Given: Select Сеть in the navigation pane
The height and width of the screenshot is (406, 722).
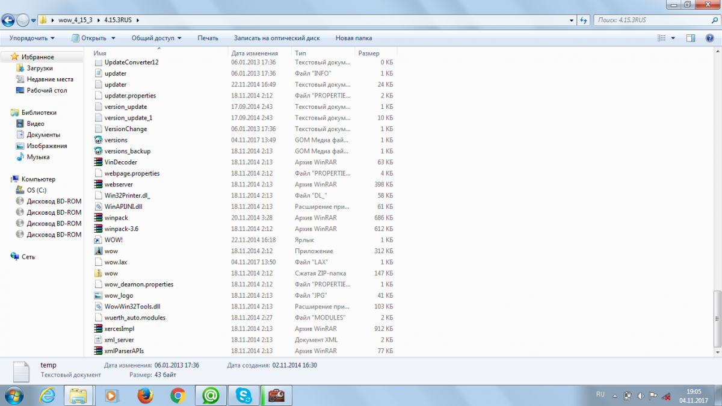Looking at the screenshot, I should [x=28, y=257].
